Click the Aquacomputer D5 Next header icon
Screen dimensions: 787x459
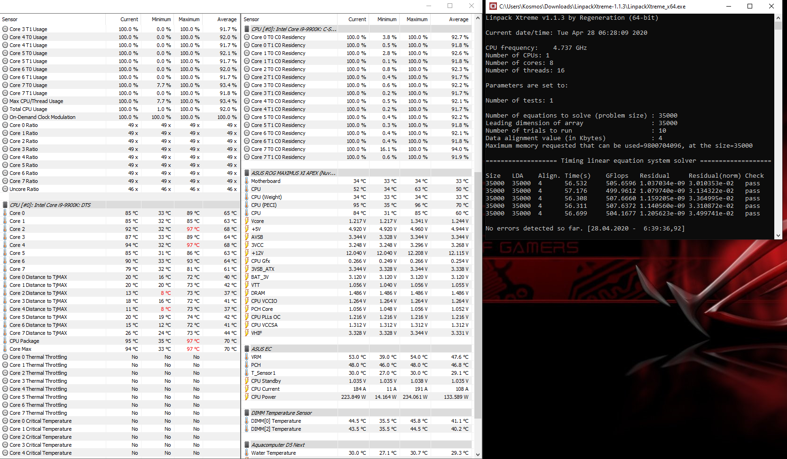point(247,445)
